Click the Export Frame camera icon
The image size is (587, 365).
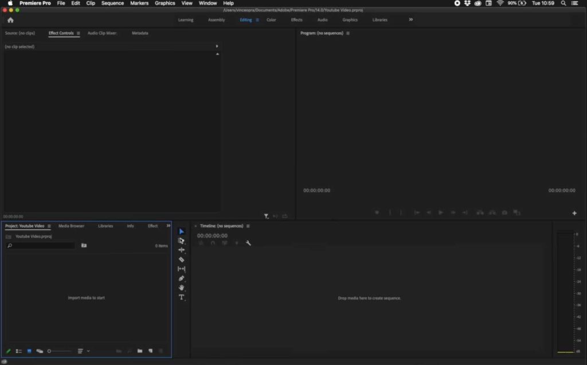coord(504,212)
